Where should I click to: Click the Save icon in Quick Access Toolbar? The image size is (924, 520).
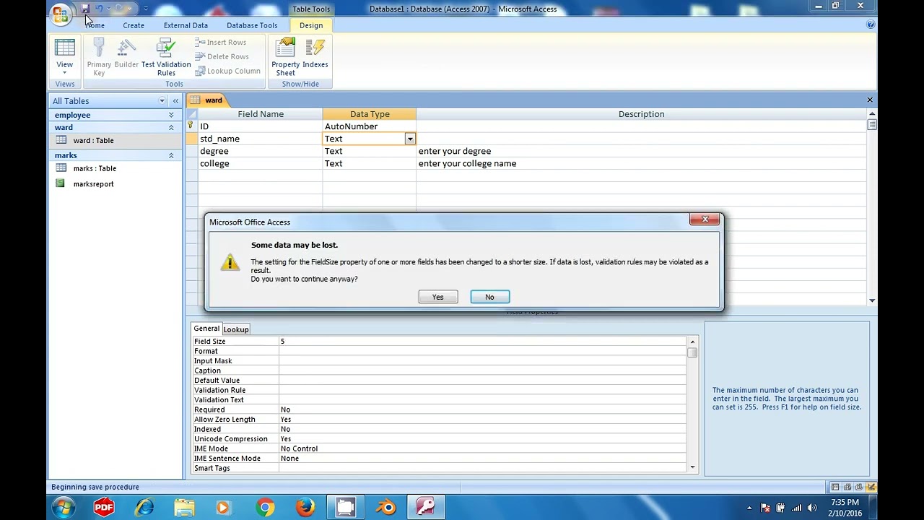pyautogui.click(x=84, y=9)
